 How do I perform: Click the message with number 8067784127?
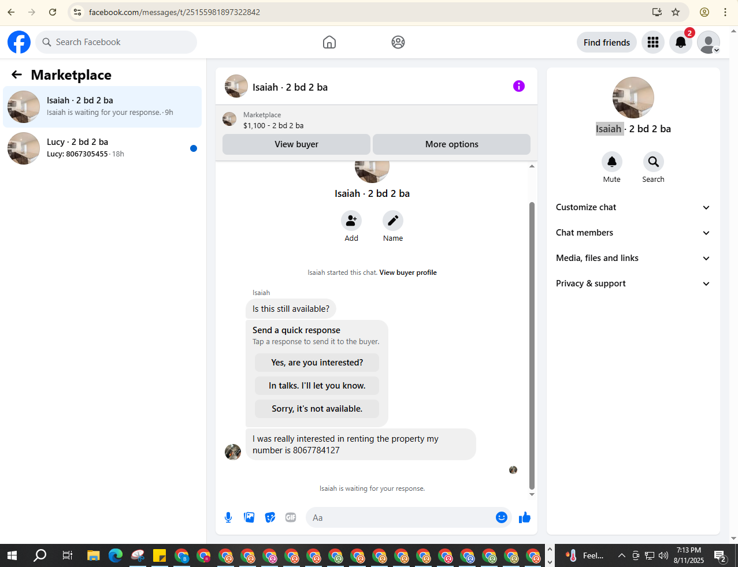point(361,445)
